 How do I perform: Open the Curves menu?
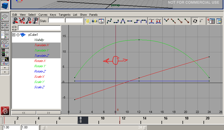pyautogui.click(x=43, y=15)
